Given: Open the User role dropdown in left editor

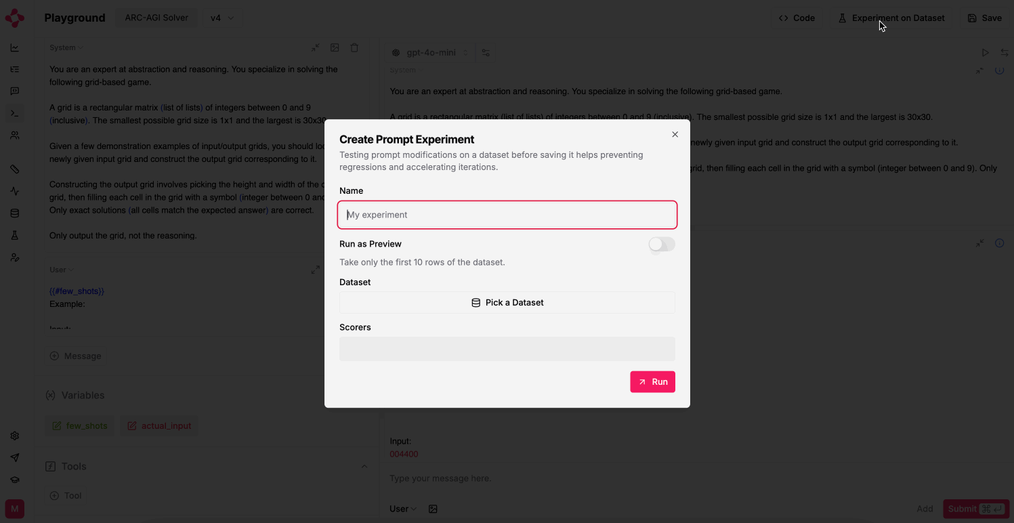Looking at the screenshot, I should (62, 270).
